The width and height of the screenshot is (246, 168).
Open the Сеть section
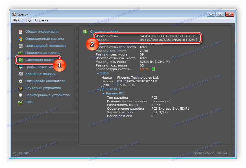click(29, 102)
